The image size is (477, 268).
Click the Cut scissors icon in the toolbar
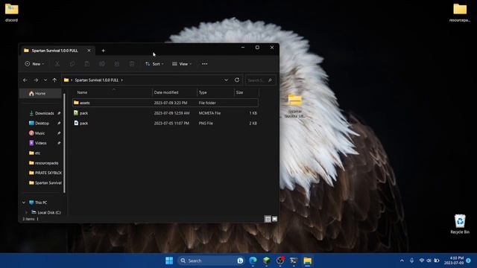coord(57,64)
